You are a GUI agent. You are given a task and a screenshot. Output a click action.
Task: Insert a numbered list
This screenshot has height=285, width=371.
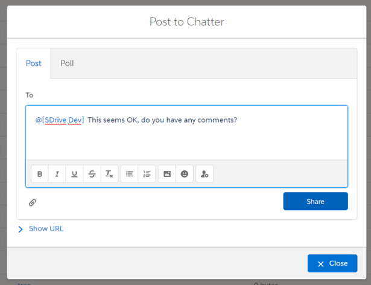pos(147,174)
